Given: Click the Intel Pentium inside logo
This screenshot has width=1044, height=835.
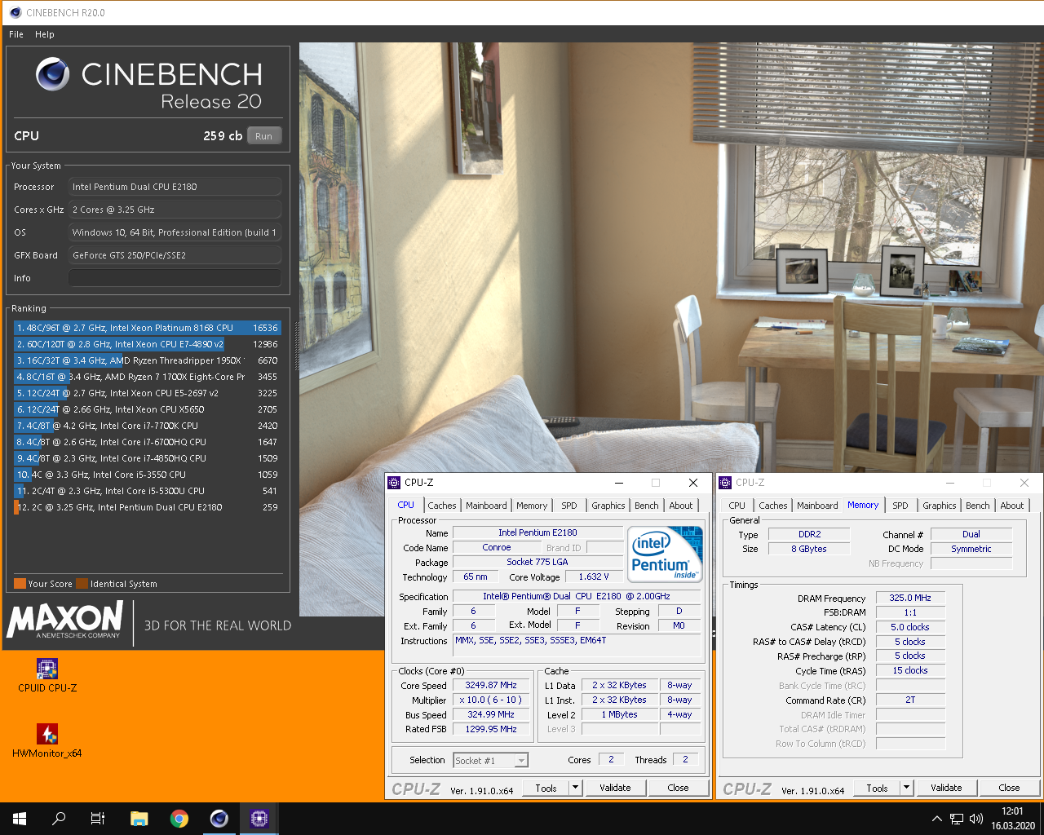Looking at the screenshot, I should 666,554.
